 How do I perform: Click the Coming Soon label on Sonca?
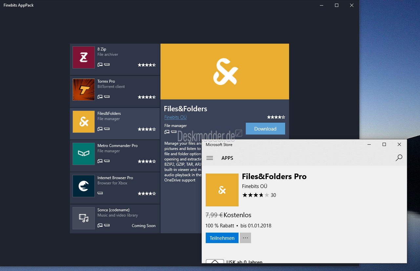(x=144, y=226)
